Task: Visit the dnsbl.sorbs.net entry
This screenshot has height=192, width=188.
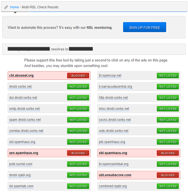Action: (20, 87)
